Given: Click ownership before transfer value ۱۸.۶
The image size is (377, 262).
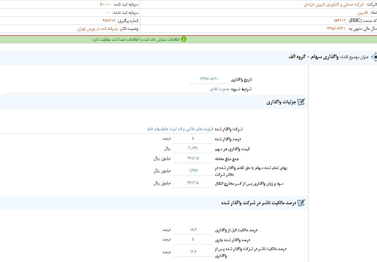Looking at the screenshot, I should coord(193,230).
